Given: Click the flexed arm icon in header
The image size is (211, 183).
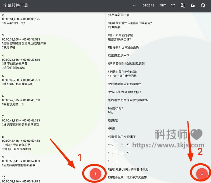Looking at the screenshot, I should [193, 5].
